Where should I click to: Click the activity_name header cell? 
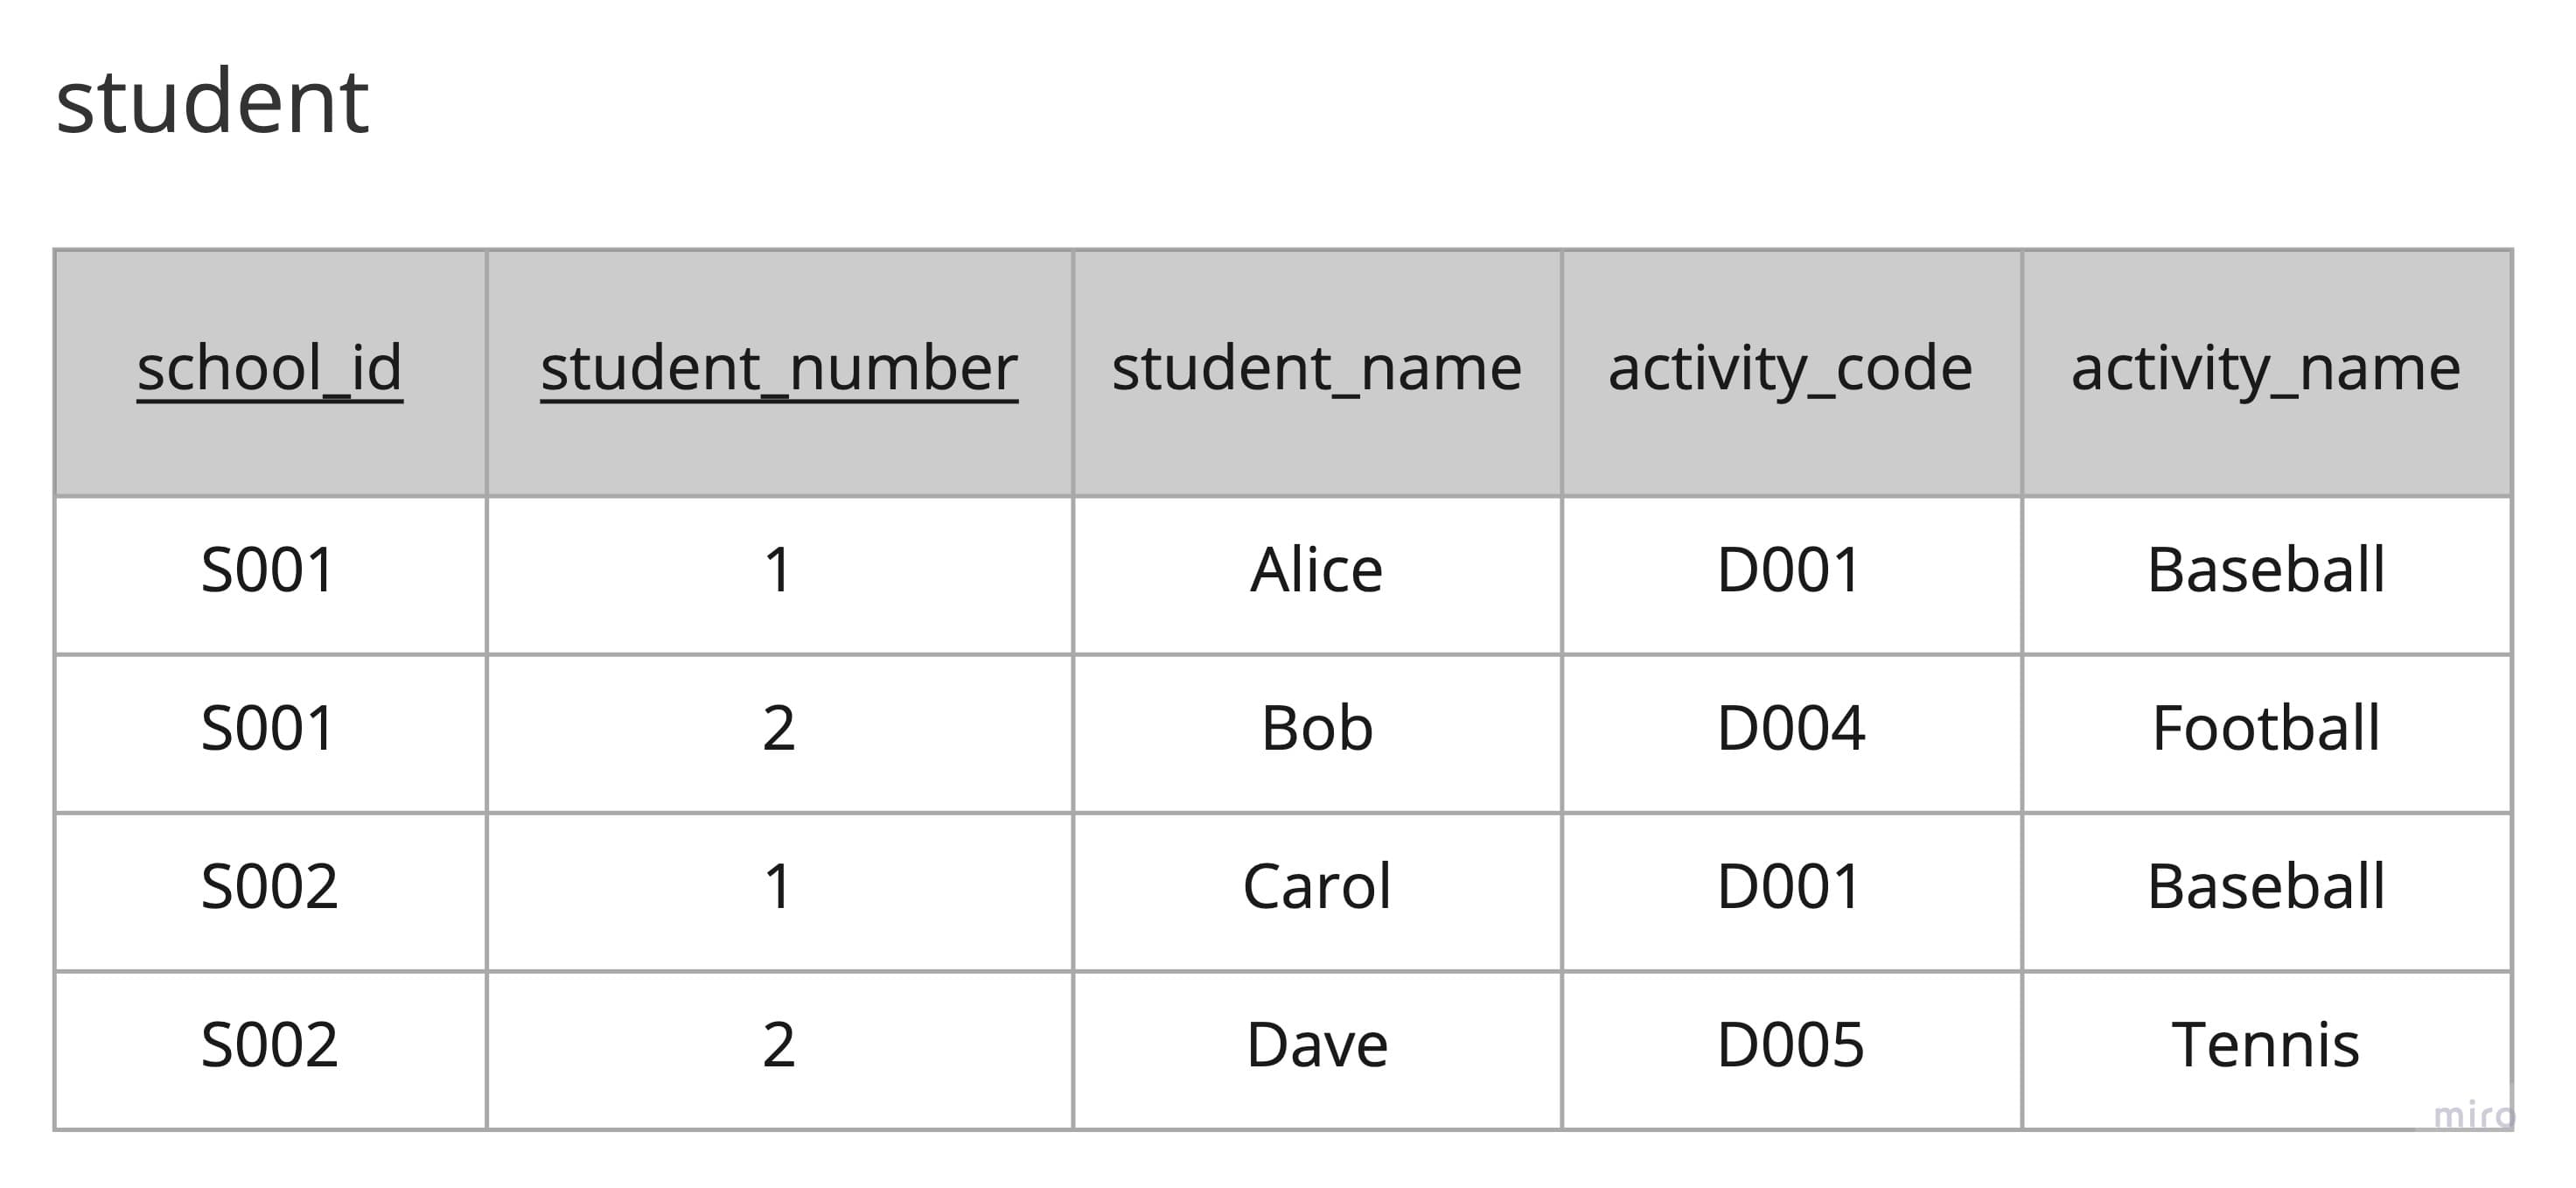click(x=2265, y=368)
